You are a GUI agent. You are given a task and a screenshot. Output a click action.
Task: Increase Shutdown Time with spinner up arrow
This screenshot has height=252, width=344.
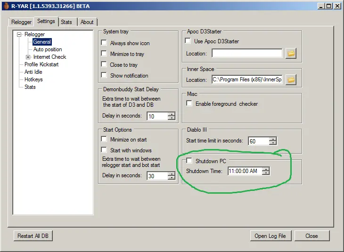(x=266, y=169)
